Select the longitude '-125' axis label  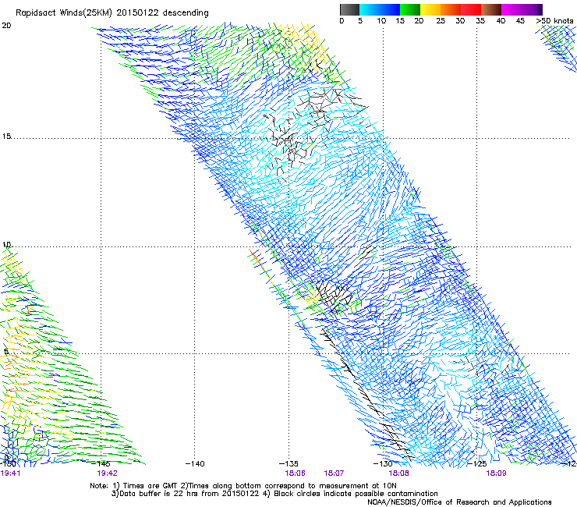477,464
